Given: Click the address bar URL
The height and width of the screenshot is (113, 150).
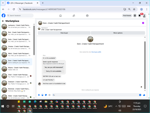Looking at the screenshot, I should 44,9.
